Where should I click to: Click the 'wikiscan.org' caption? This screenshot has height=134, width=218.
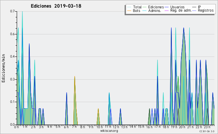pyautogui.click(x=109, y=131)
